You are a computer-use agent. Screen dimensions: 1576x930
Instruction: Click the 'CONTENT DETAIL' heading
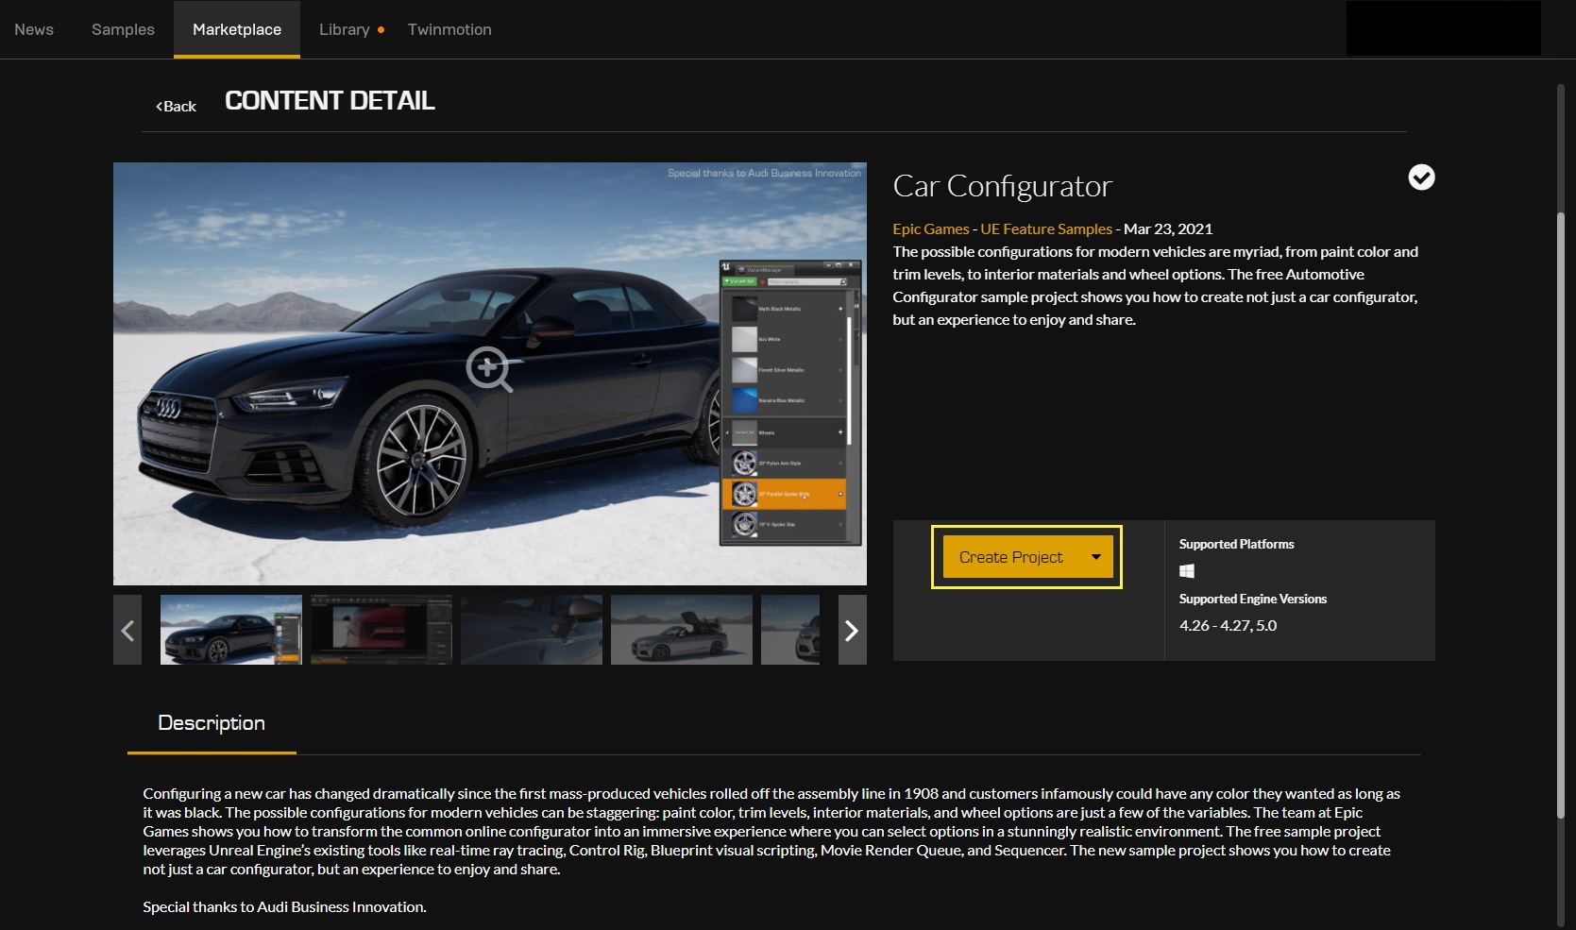(330, 101)
